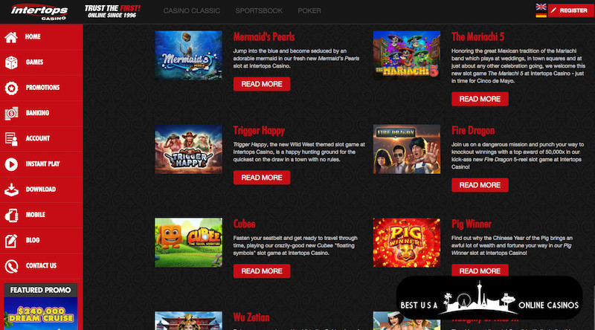Go to the Sportsbook tab
Image resolution: width=595 pixels, height=330 pixels.
(x=259, y=11)
